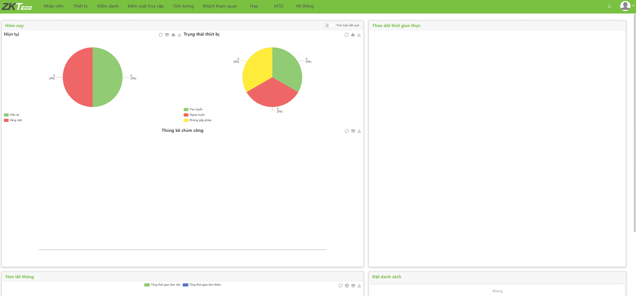
Task: Click the employee group icon in Hiện tại
Action: [167, 35]
